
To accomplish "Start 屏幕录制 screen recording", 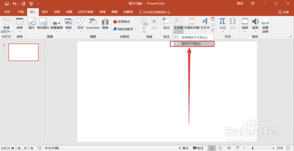I will (x=265, y=25).
